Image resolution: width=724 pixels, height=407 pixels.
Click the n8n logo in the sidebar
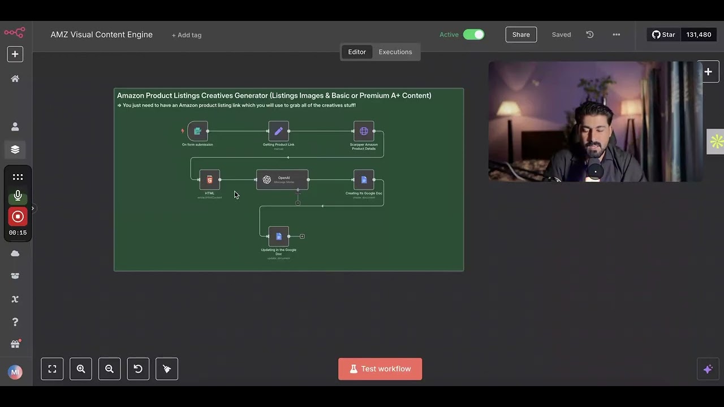tap(15, 33)
